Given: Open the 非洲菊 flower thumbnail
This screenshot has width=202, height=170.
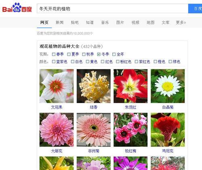Looking at the screenshot, I should (94, 130).
